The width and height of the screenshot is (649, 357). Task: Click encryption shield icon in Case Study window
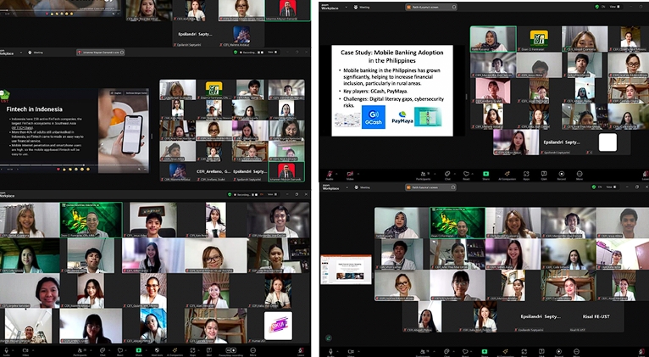click(596, 7)
